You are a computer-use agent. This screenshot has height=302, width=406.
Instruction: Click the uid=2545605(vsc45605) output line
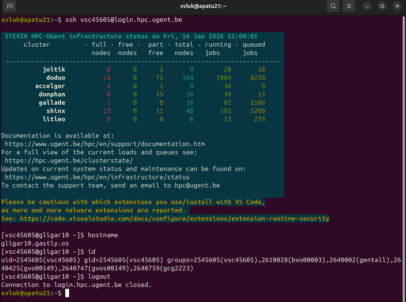click(x=201, y=264)
